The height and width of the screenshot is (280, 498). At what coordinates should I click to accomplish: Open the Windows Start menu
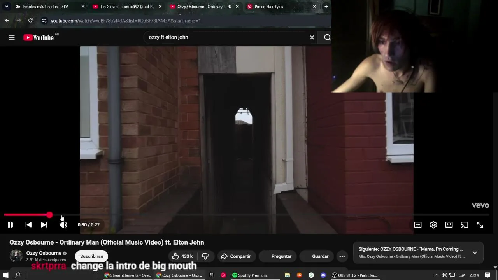click(x=6, y=275)
